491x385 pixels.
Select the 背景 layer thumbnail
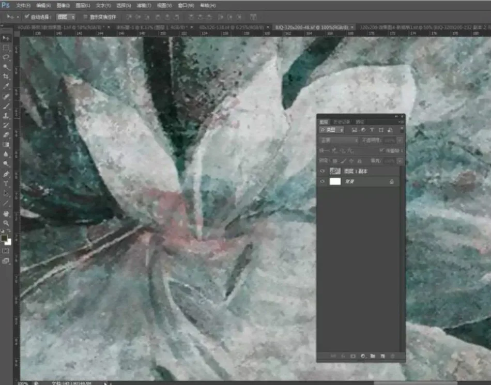(335, 181)
